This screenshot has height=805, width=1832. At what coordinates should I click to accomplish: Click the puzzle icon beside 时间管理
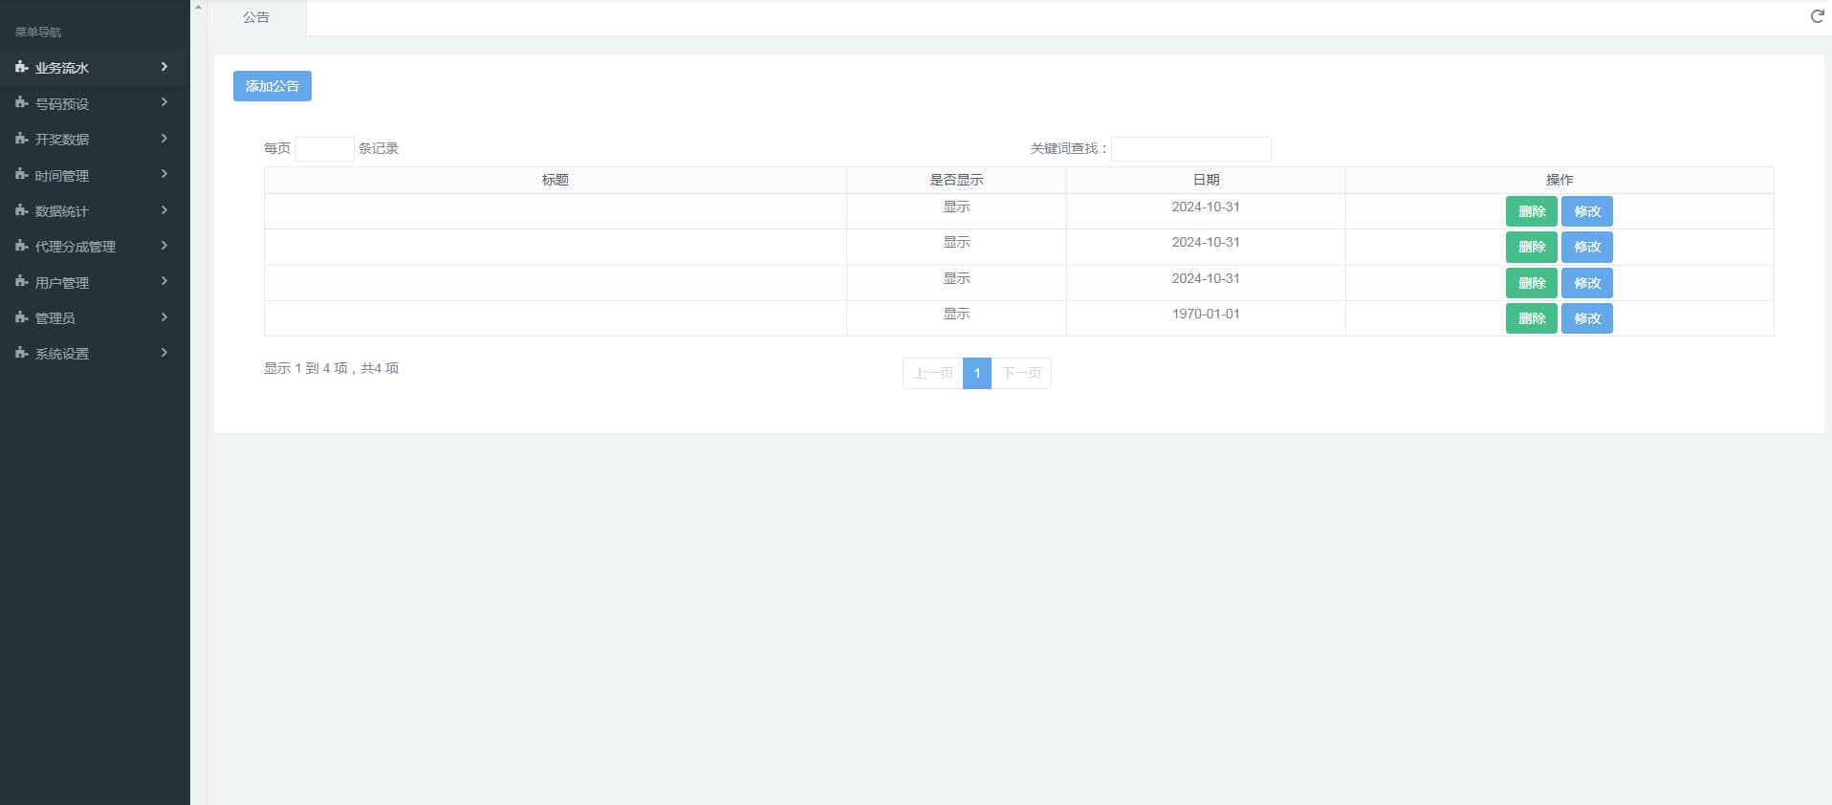tap(21, 175)
